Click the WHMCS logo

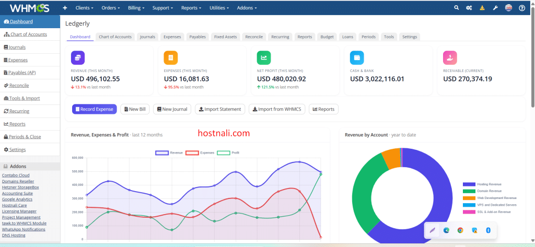(x=30, y=8)
